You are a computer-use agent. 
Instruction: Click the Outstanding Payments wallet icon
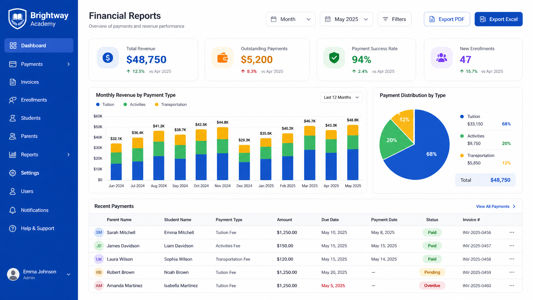click(223, 58)
